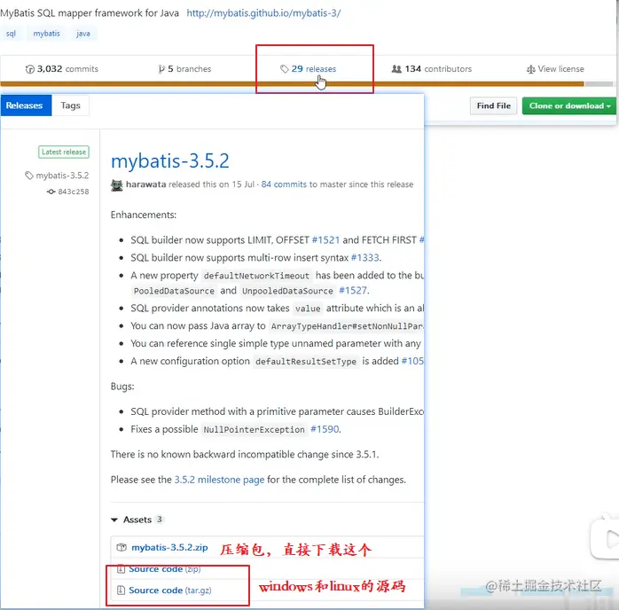Download Source code (zip)

click(165, 569)
